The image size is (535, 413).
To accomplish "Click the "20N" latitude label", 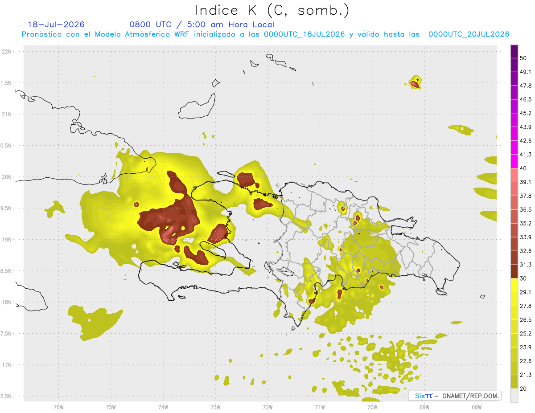I will pyautogui.click(x=7, y=177).
